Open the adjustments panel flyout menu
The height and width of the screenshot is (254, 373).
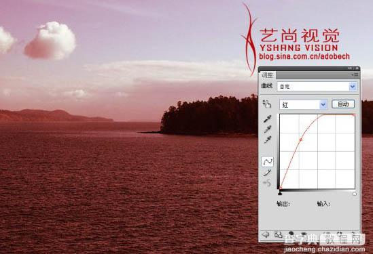[x=355, y=75]
